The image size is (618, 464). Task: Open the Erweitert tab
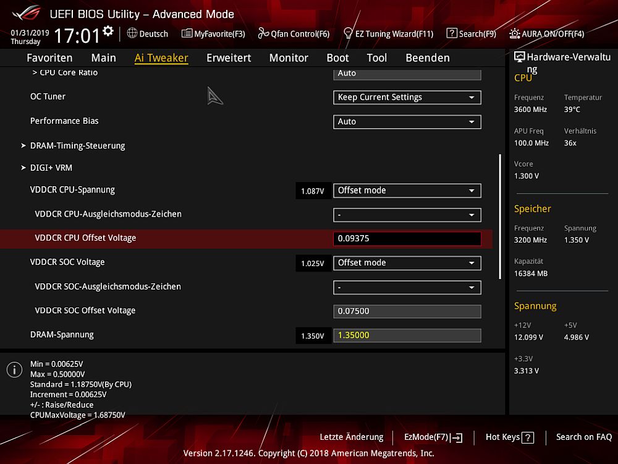pos(229,58)
